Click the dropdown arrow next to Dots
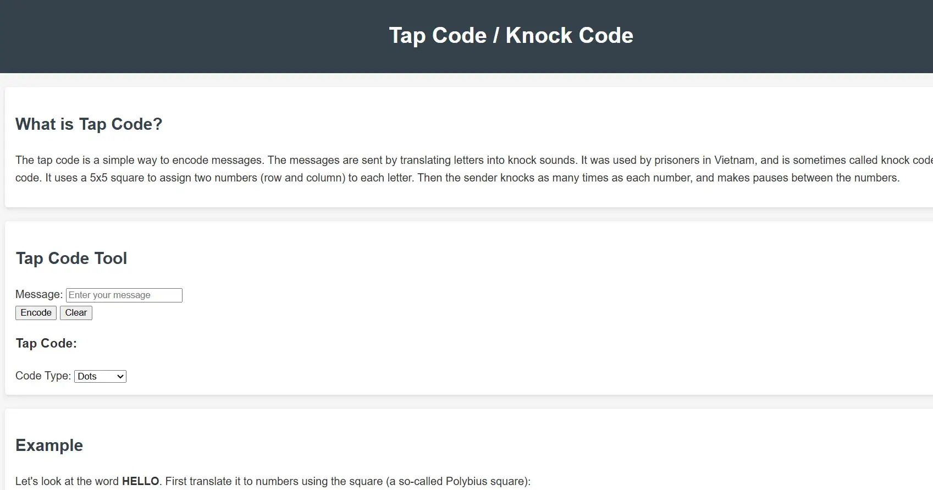This screenshot has width=933, height=490. [x=120, y=376]
